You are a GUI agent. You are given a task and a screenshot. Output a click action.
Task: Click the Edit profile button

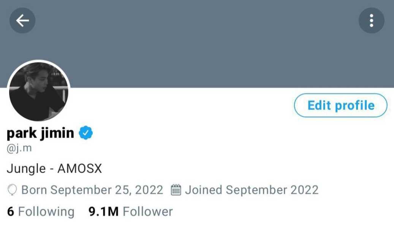341,105
